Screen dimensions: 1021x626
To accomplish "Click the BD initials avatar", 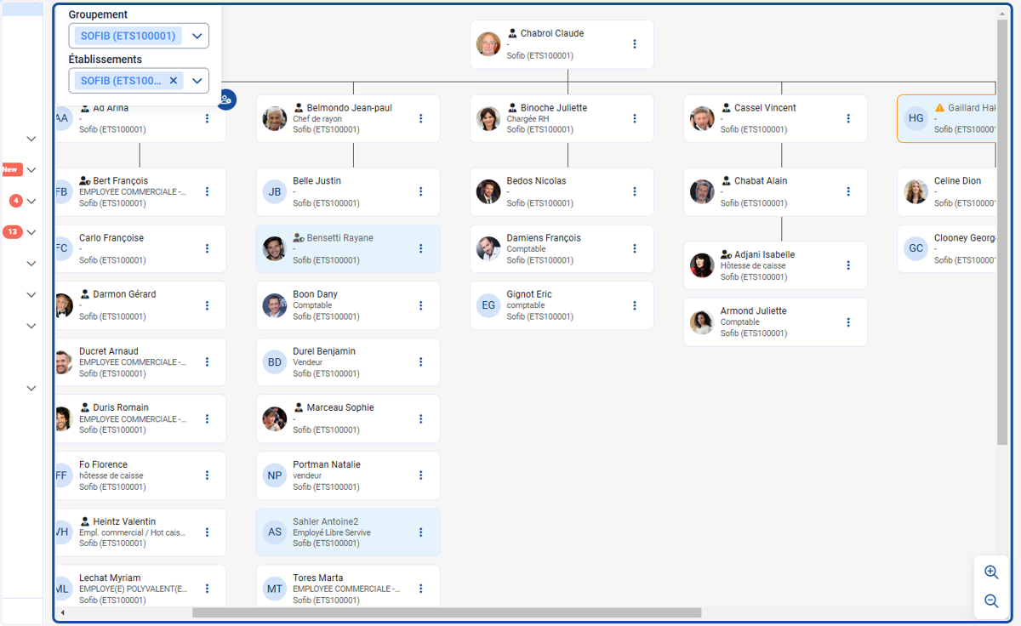I will pos(275,362).
